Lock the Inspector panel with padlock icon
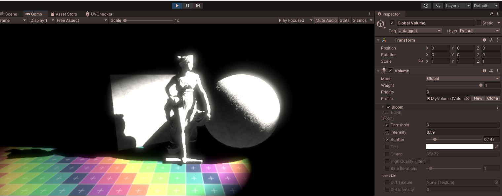Viewport: 502px width, 196px height. tap(492, 14)
